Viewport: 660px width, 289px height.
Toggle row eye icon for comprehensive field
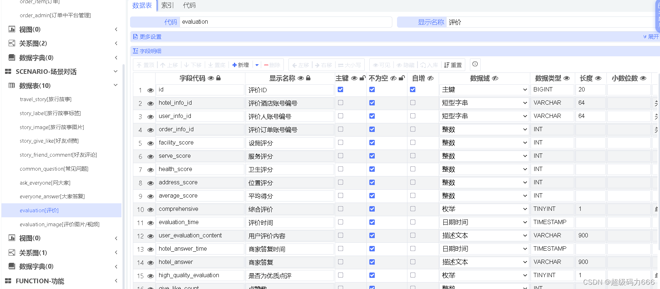[151, 210]
